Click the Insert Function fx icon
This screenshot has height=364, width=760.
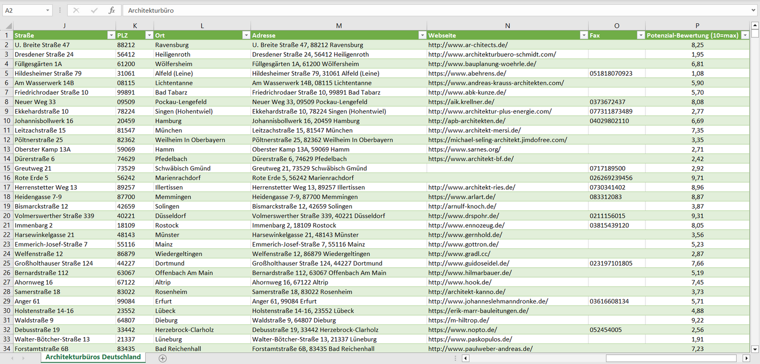pos(112,11)
